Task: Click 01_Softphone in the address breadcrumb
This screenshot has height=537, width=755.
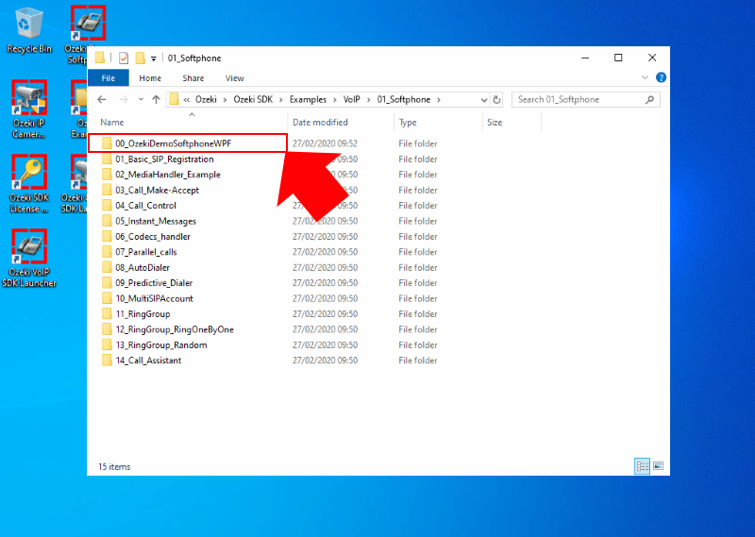Action: [x=404, y=100]
